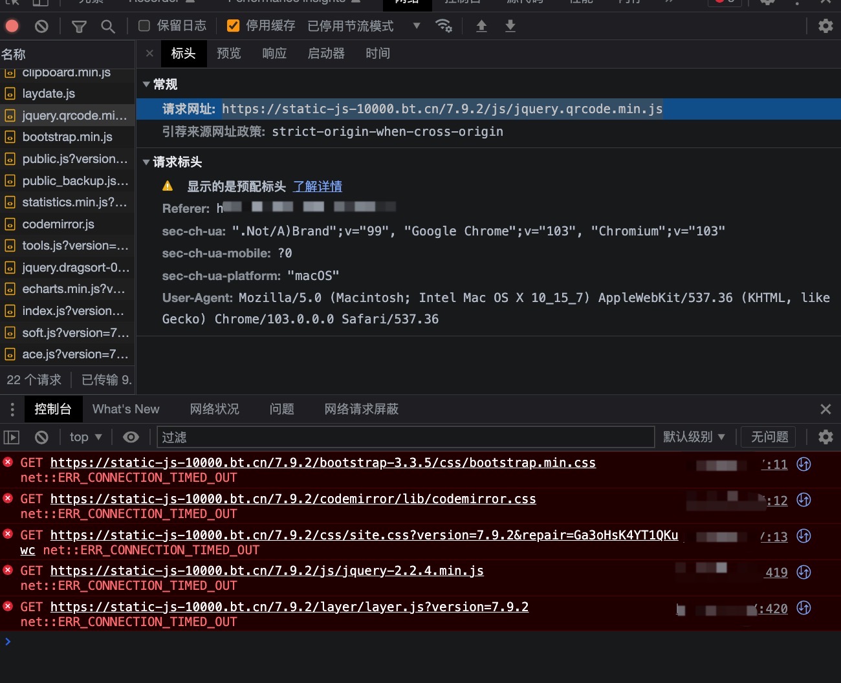
Task: Click the console prompt line
Action: point(420,642)
